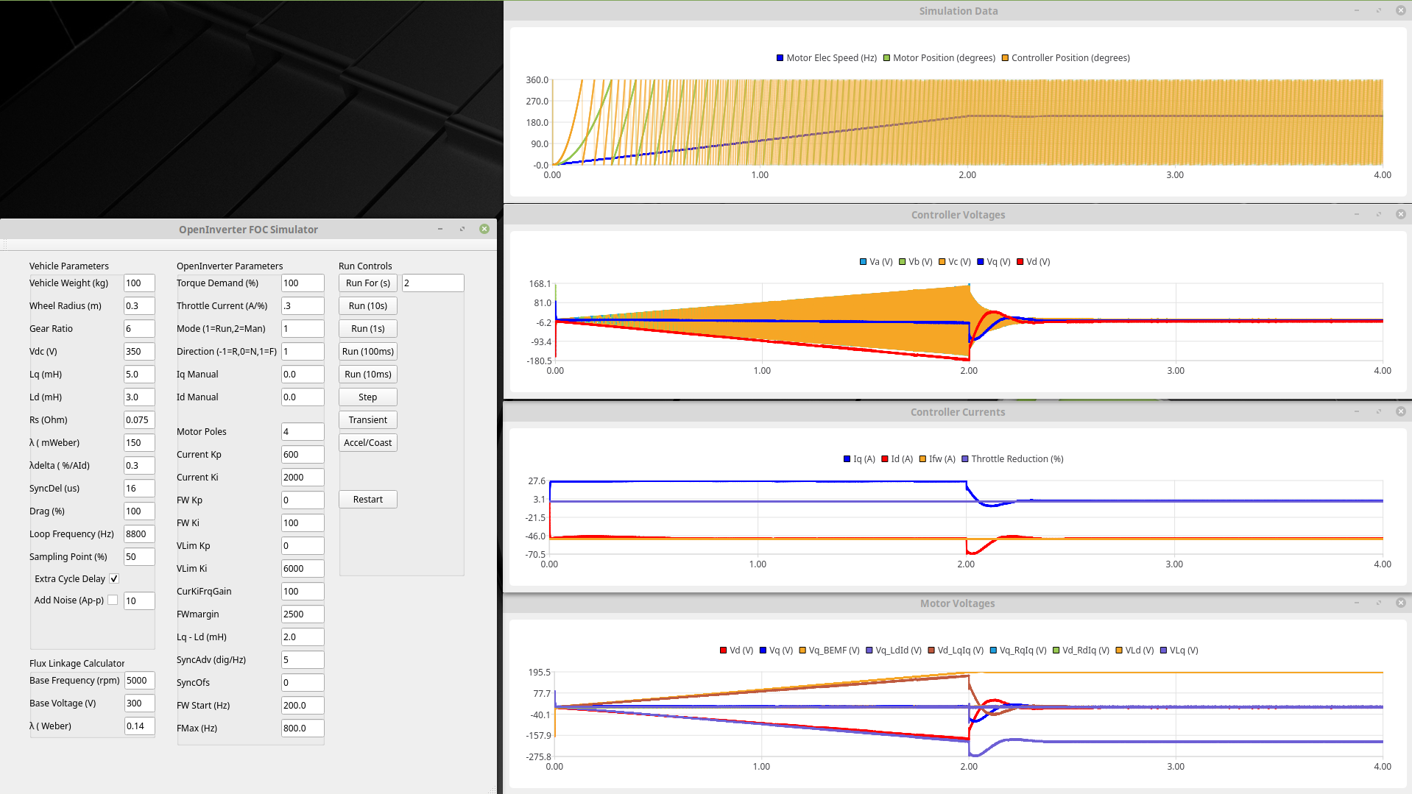The width and height of the screenshot is (1412, 794).
Task: Click the Restart button
Action: [367, 500]
